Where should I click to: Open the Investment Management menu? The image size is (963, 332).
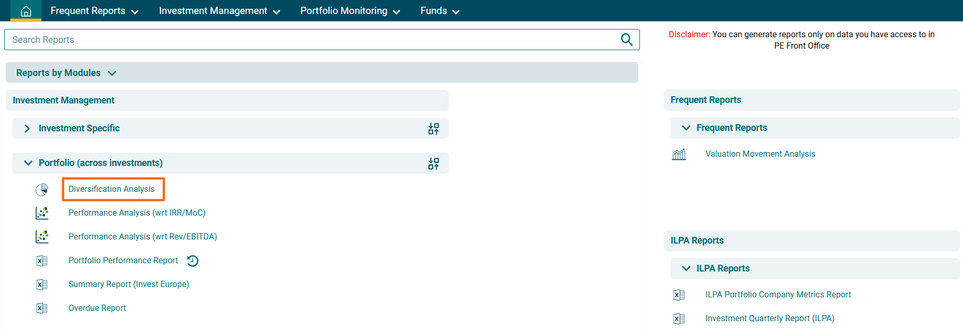(219, 11)
